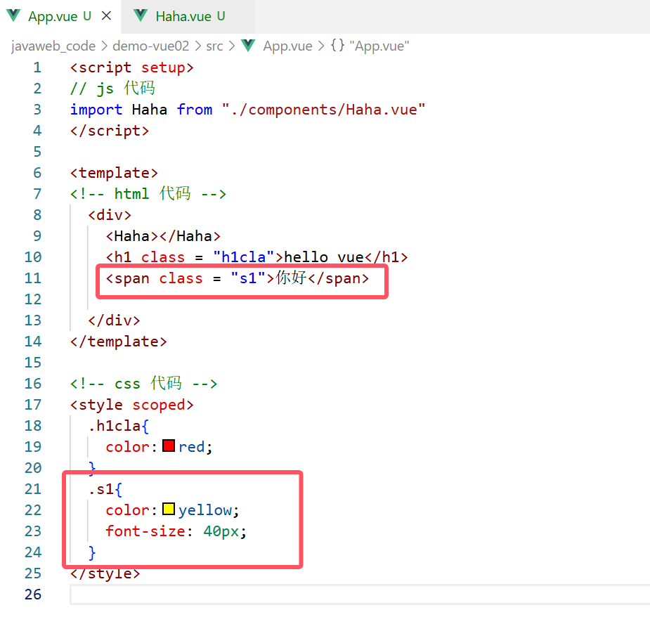This screenshot has height=643, width=650.
Task: Click the "s1" class value on line 11
Action: point(247,278)
